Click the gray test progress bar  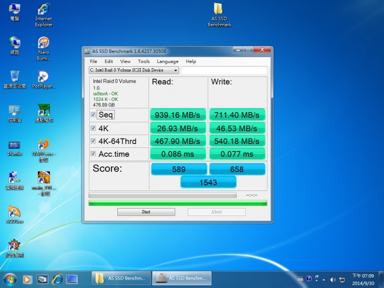pos(163,195)
